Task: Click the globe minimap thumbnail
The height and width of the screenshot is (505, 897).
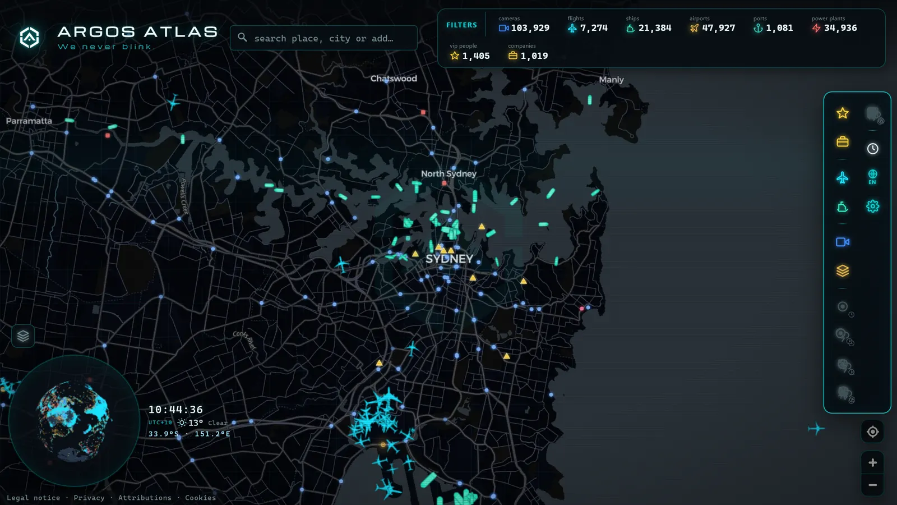Action: tap(73, 420)
